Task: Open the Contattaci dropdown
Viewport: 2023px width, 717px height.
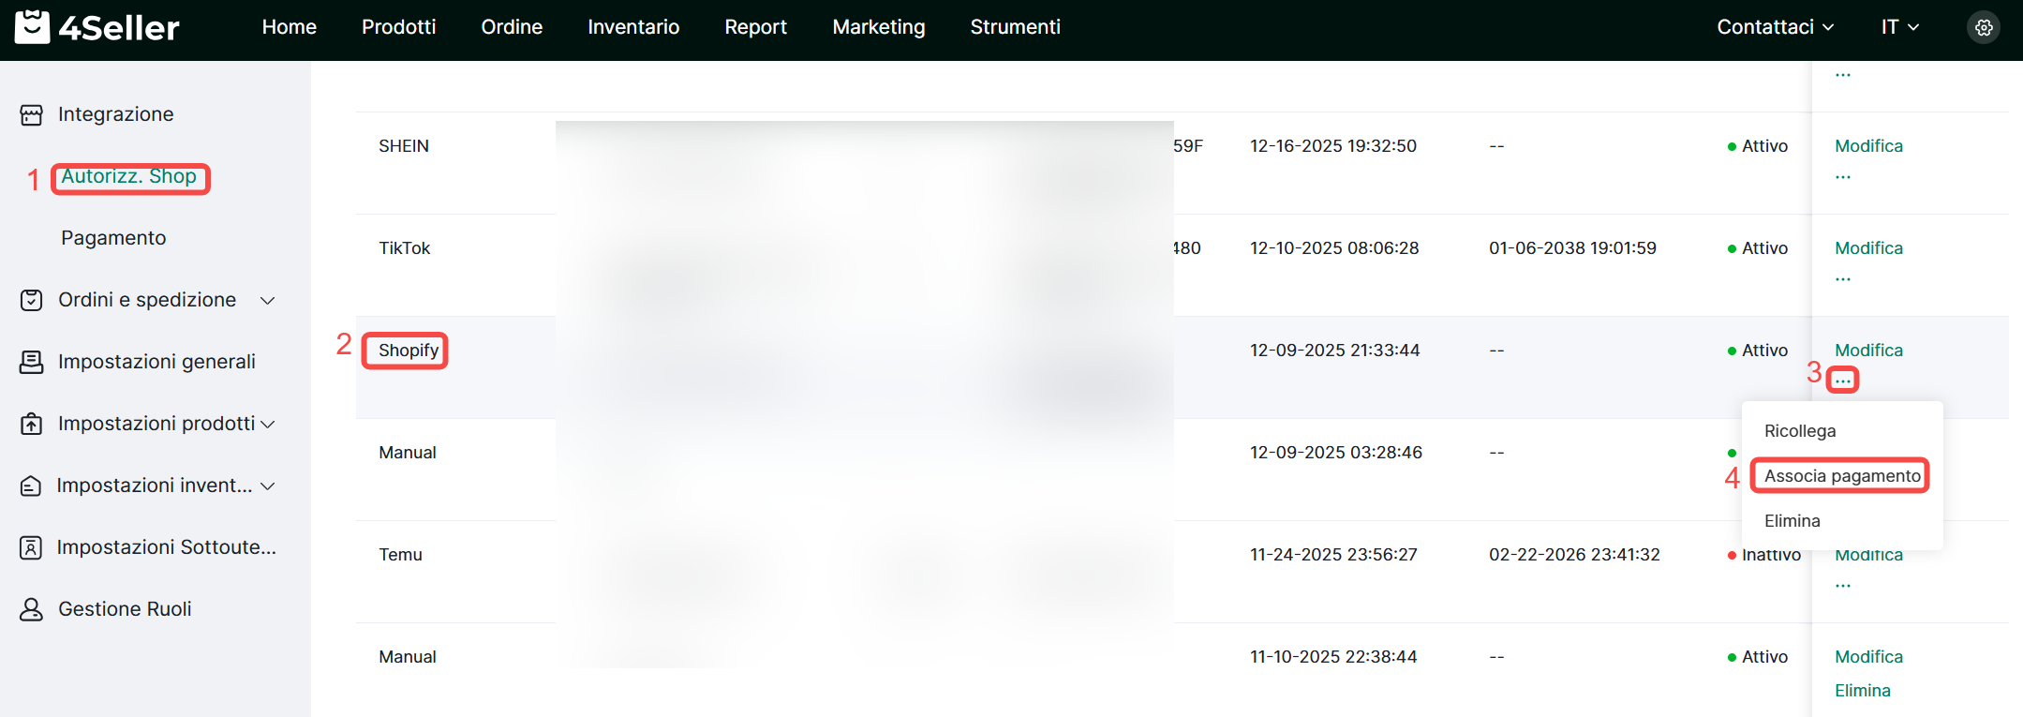Action: coord(1775,27)
